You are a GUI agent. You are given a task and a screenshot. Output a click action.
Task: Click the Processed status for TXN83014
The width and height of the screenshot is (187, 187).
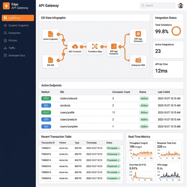pos(113,166)
